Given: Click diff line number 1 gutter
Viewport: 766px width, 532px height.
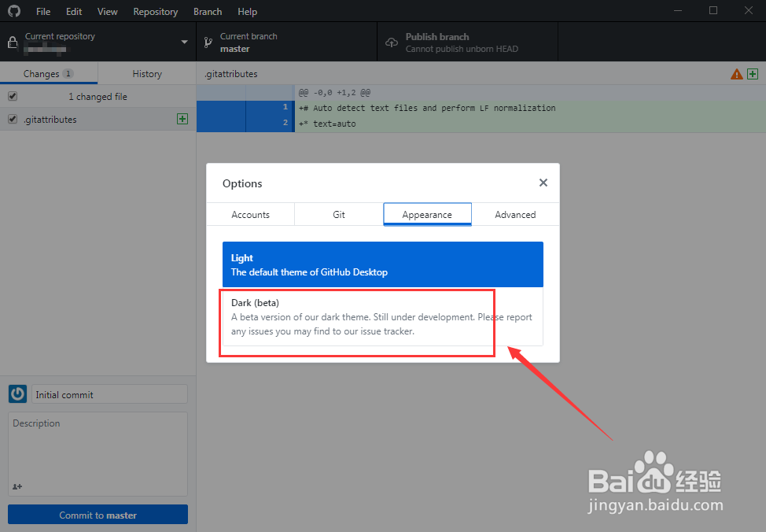Looking at the screenshot, I should (268, 107).
